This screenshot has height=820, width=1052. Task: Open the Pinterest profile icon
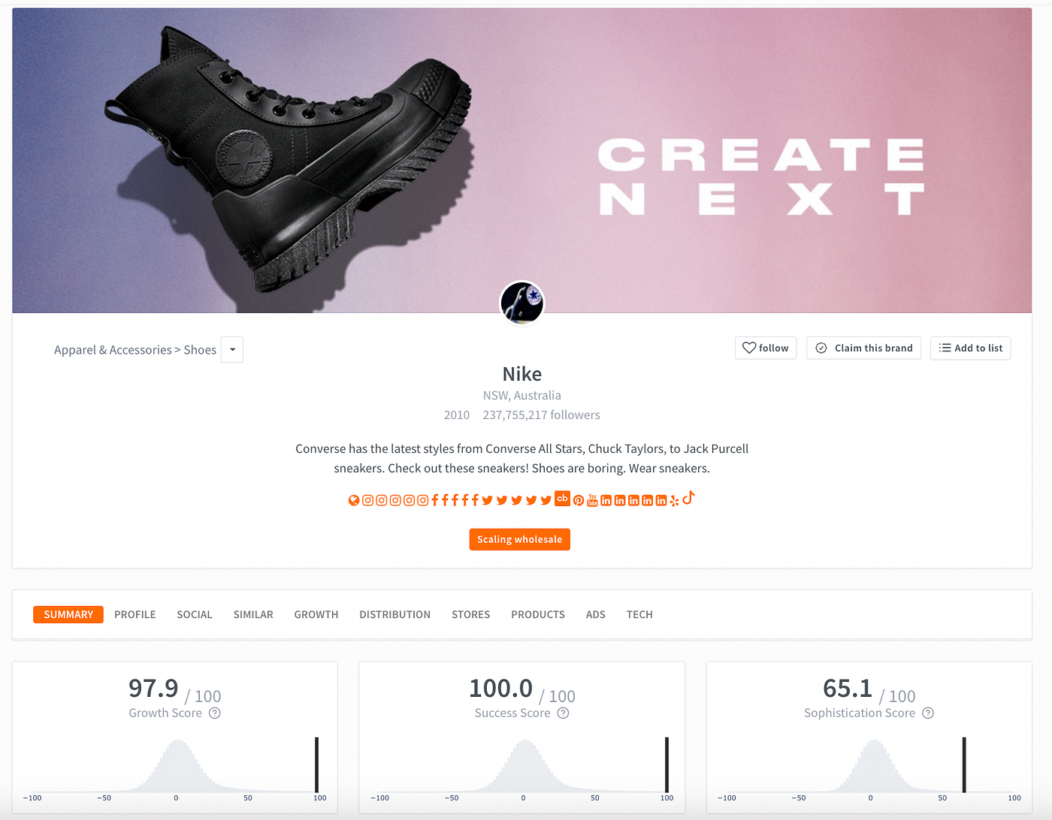[579, 501]
